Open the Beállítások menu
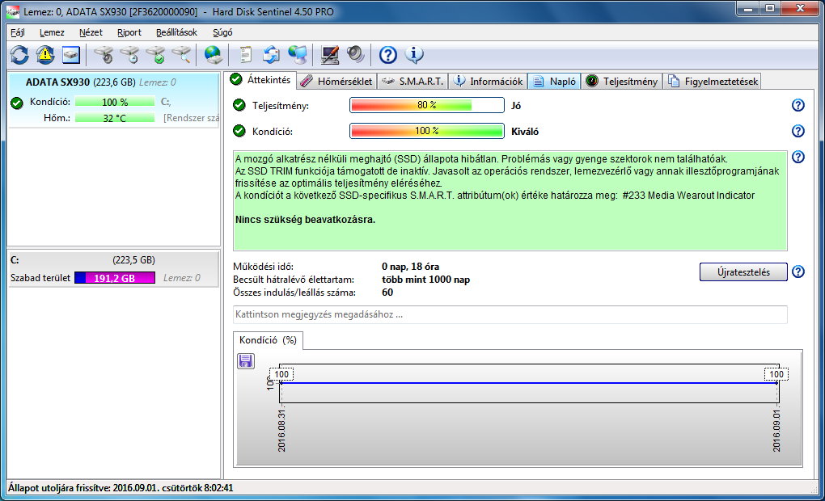The width and height of the screenshot is (825, 501). click(176, 32)
